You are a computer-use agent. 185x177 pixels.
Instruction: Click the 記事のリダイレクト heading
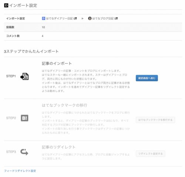(x=58, y=147)
